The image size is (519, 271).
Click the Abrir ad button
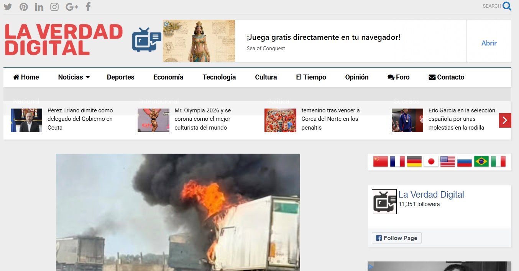coord(489,43)
